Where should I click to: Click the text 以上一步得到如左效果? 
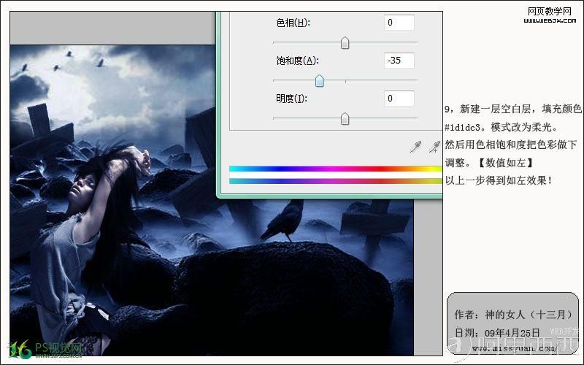pyautogui.click(x=498, y=180)
